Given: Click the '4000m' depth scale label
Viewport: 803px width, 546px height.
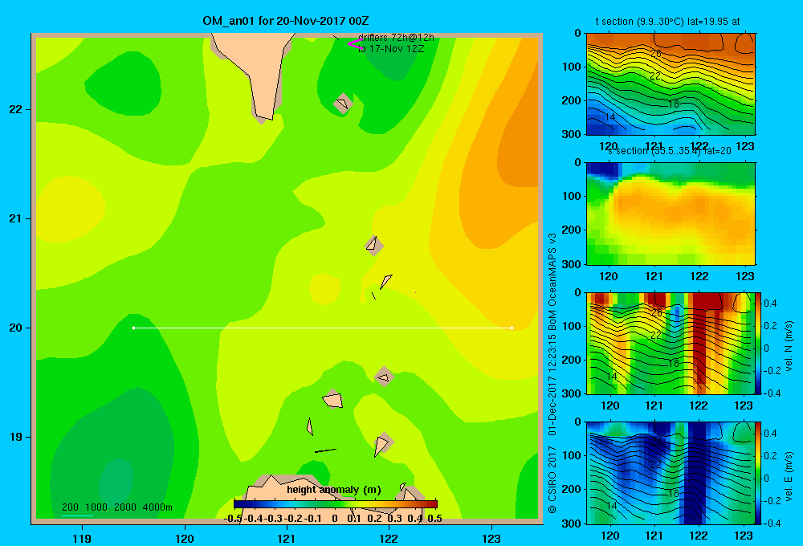Looking at the screenshot, I should click(x=157, y=507).
